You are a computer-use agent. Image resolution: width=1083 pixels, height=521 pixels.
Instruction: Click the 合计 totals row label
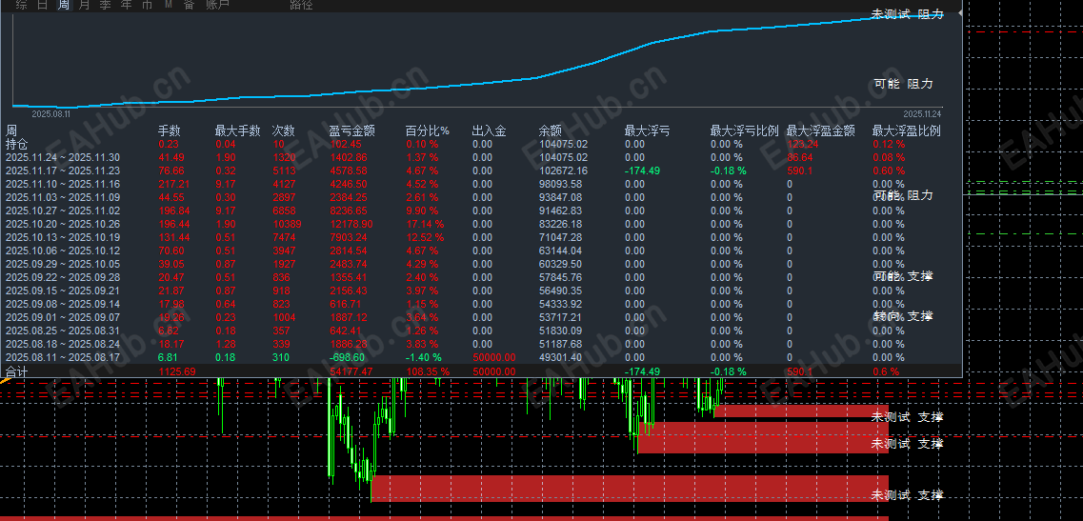pos(17,371)
